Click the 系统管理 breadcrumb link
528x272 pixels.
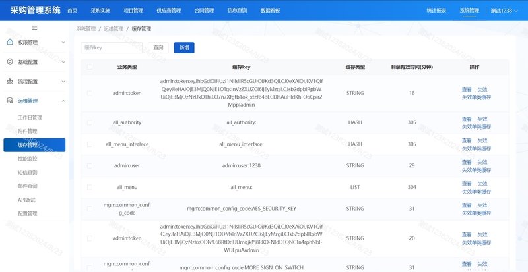[x=86, y=29]
